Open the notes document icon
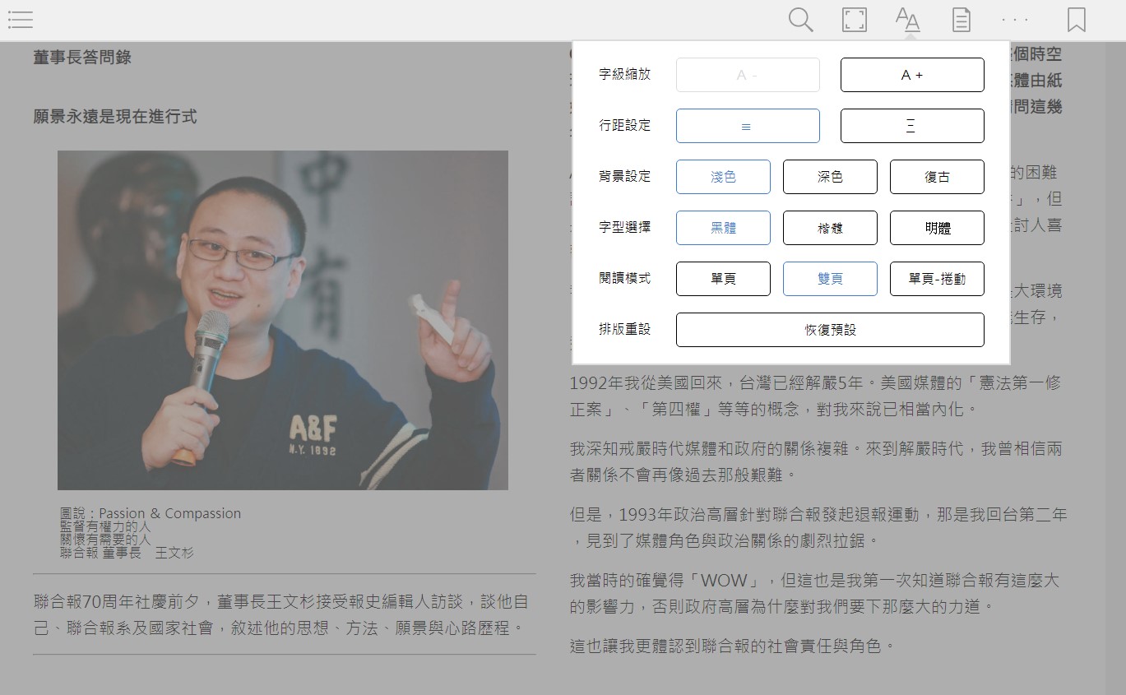This screenshot has width=1126, height=695. tap(961, 20)
